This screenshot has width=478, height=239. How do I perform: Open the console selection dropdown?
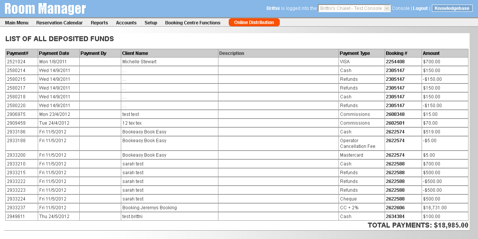tap(354, 8)
